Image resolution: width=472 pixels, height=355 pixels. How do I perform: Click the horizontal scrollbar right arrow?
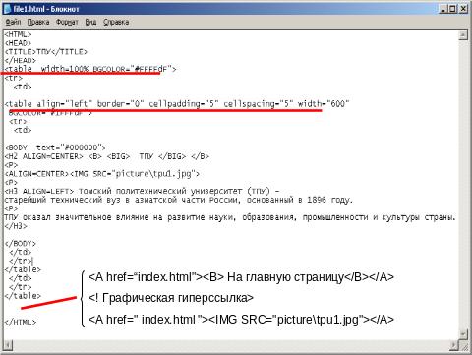point(453,345)
